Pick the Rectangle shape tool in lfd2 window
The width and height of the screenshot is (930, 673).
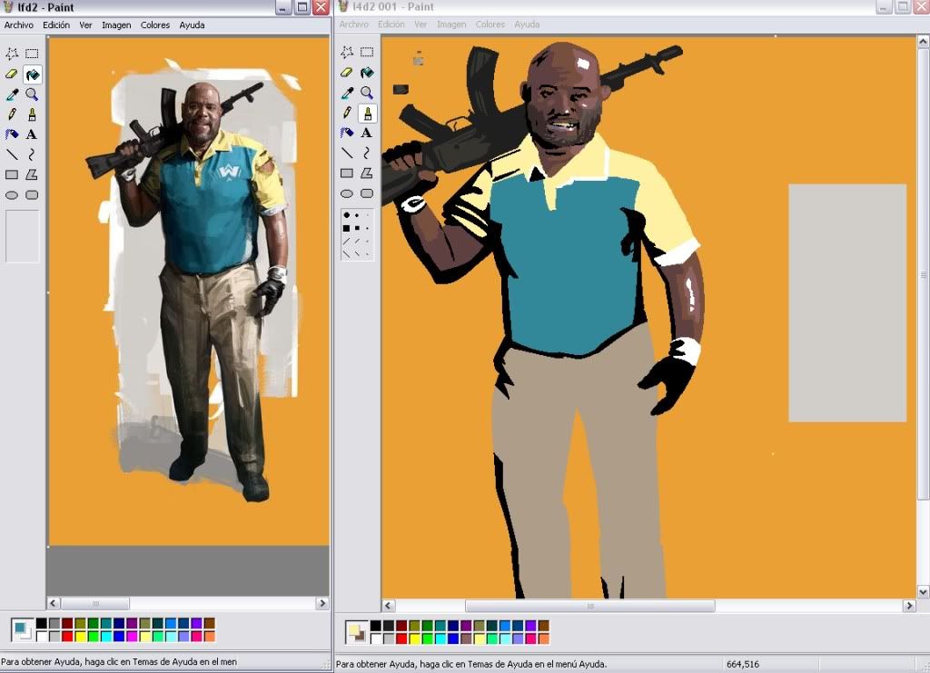(11, 174)
